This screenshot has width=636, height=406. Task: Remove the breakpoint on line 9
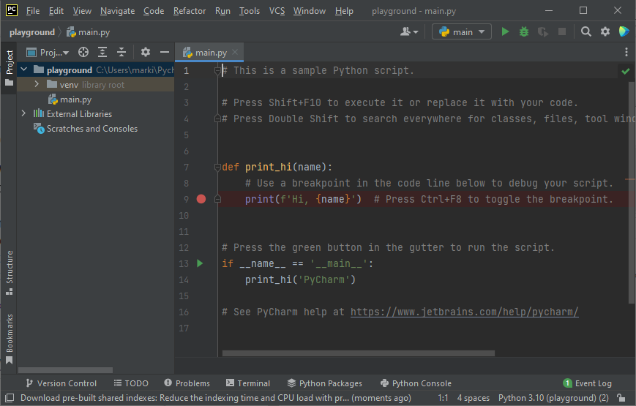201,199
